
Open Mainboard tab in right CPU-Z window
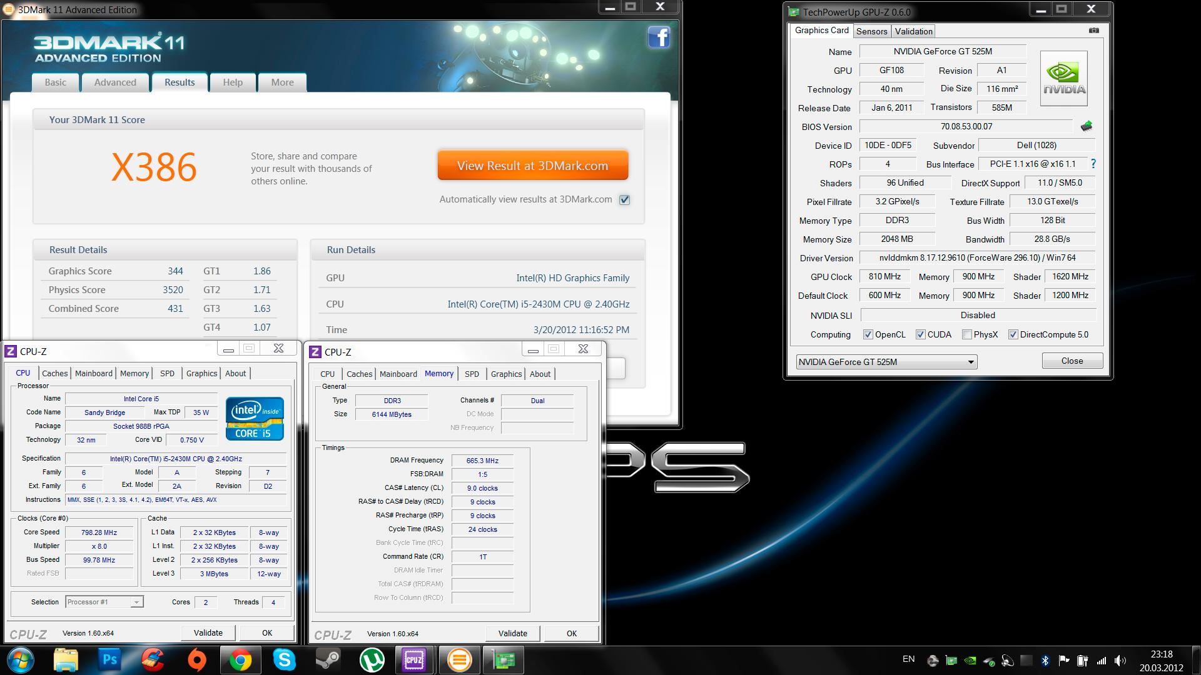point(398,374)
